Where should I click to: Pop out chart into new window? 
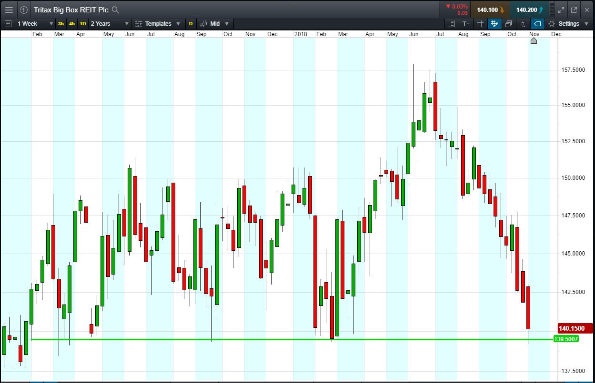point(574,10)
